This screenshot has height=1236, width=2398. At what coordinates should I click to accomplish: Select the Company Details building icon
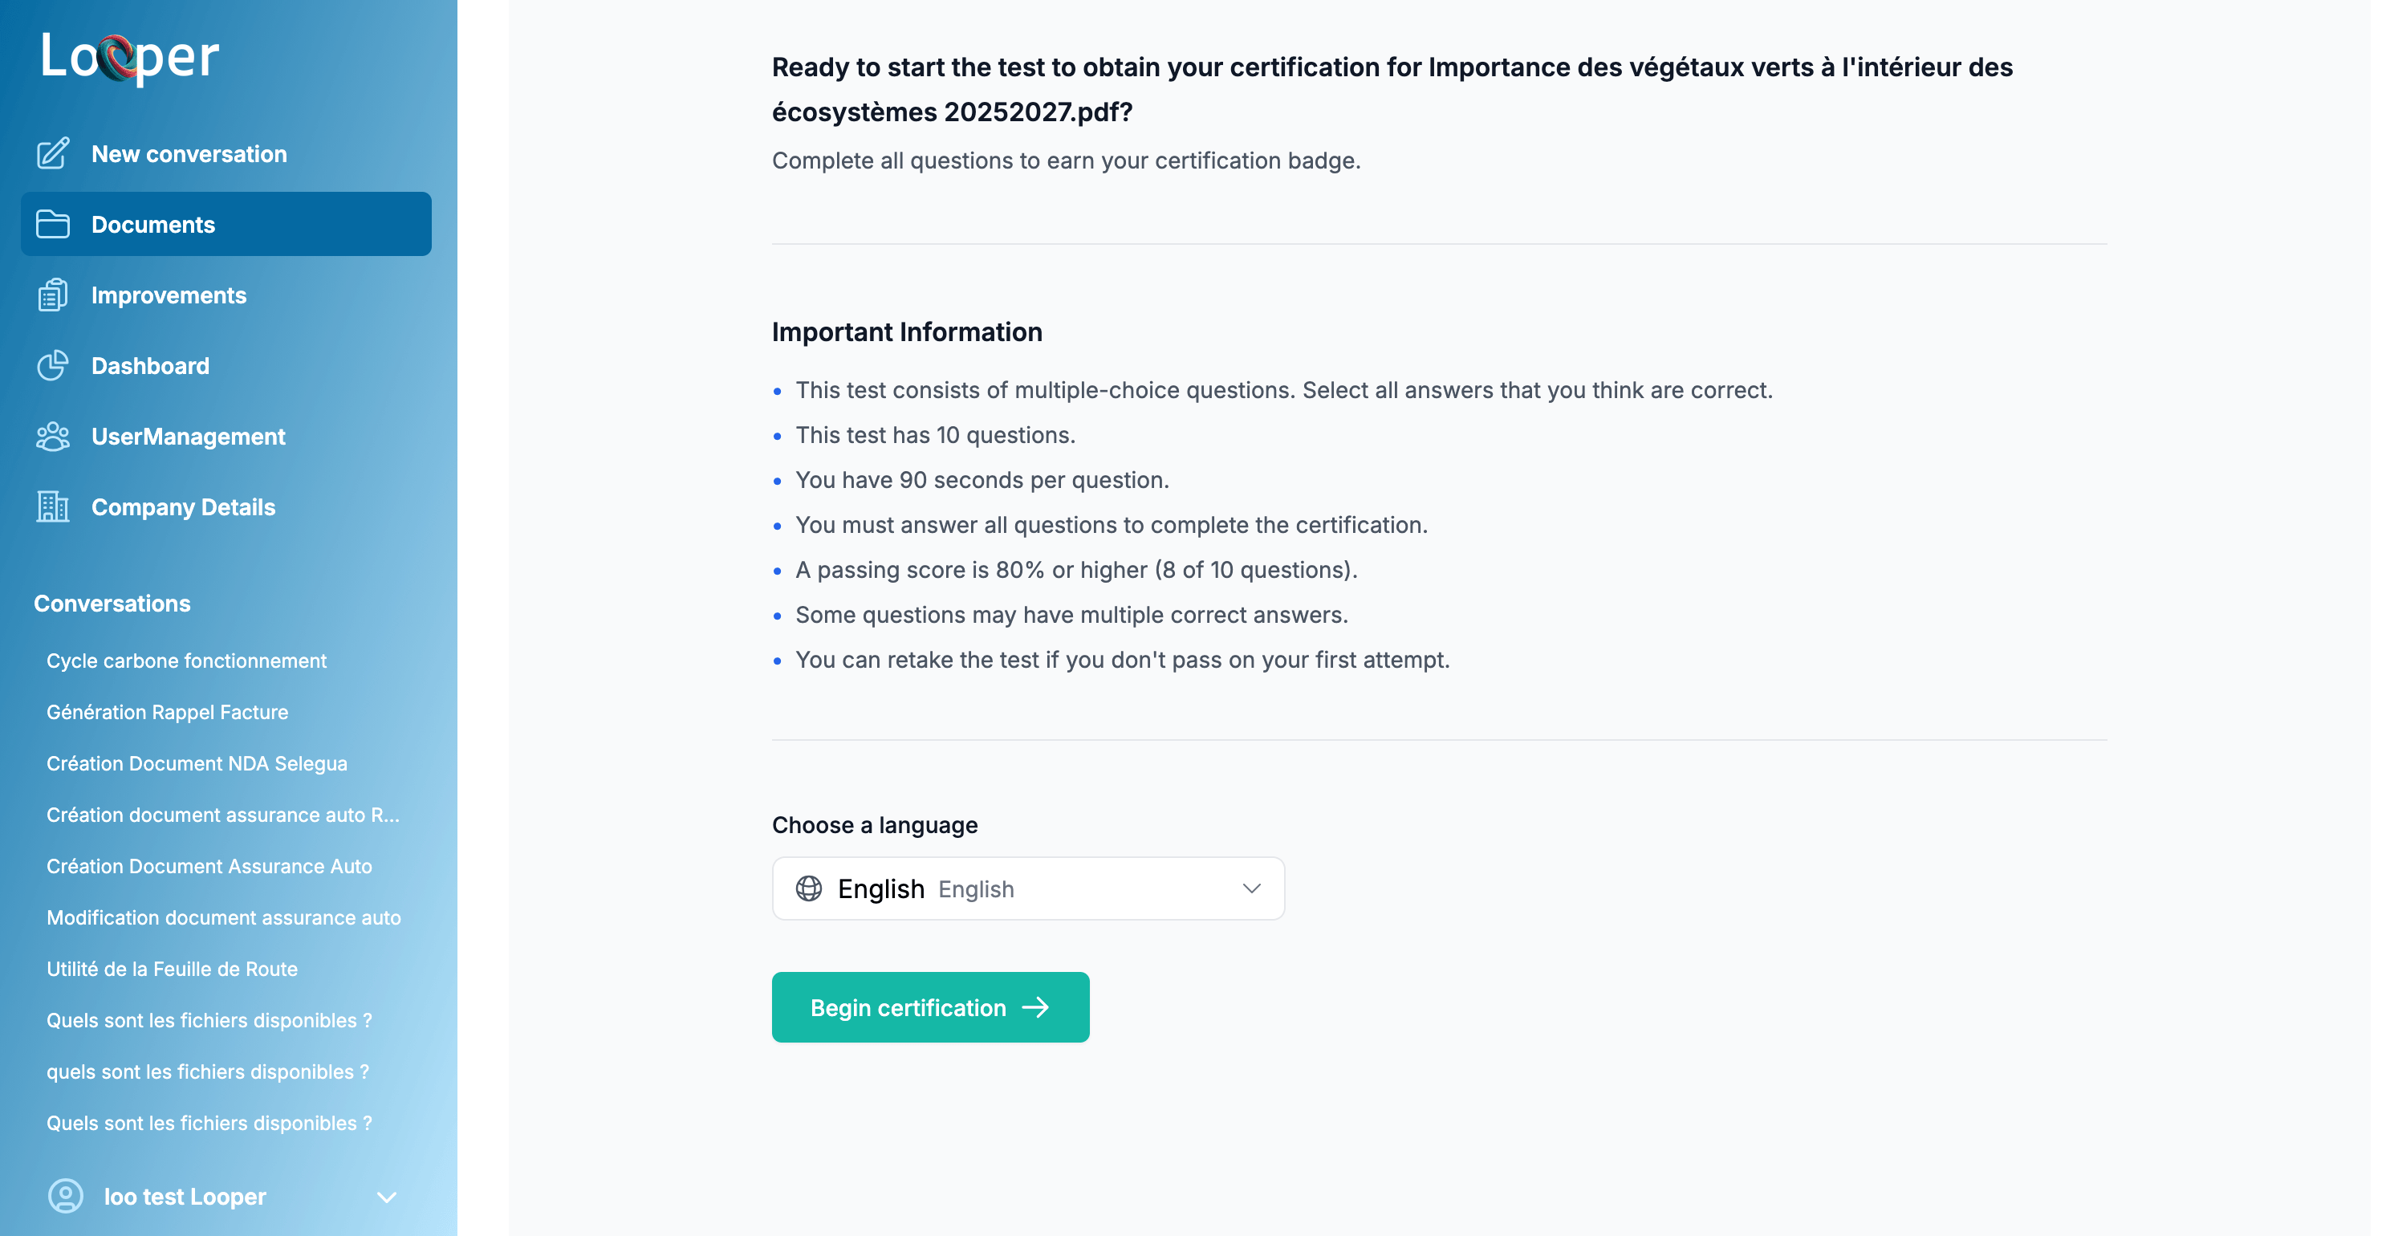point(53,507)
